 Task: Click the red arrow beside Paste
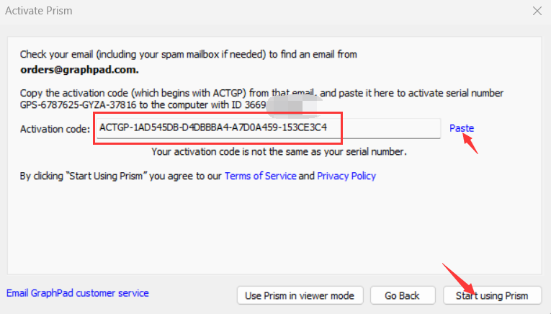pyautogui.click(x=470, y=142)
